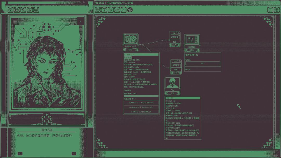Image resolution: width=281 pixels, height=158 pixels.
Task: Click the document list icon above the portrait
Action: [36, 10]
